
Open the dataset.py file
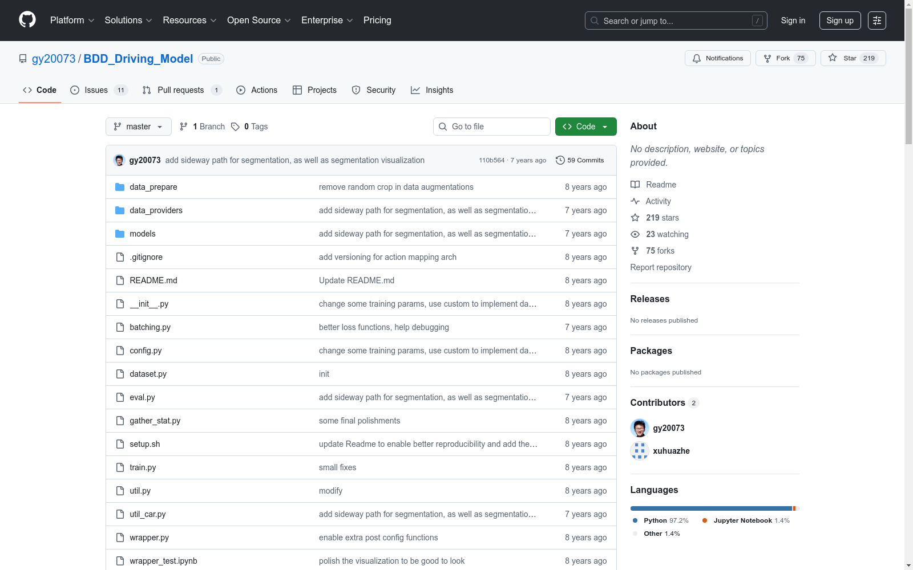(x=148, y=374)
